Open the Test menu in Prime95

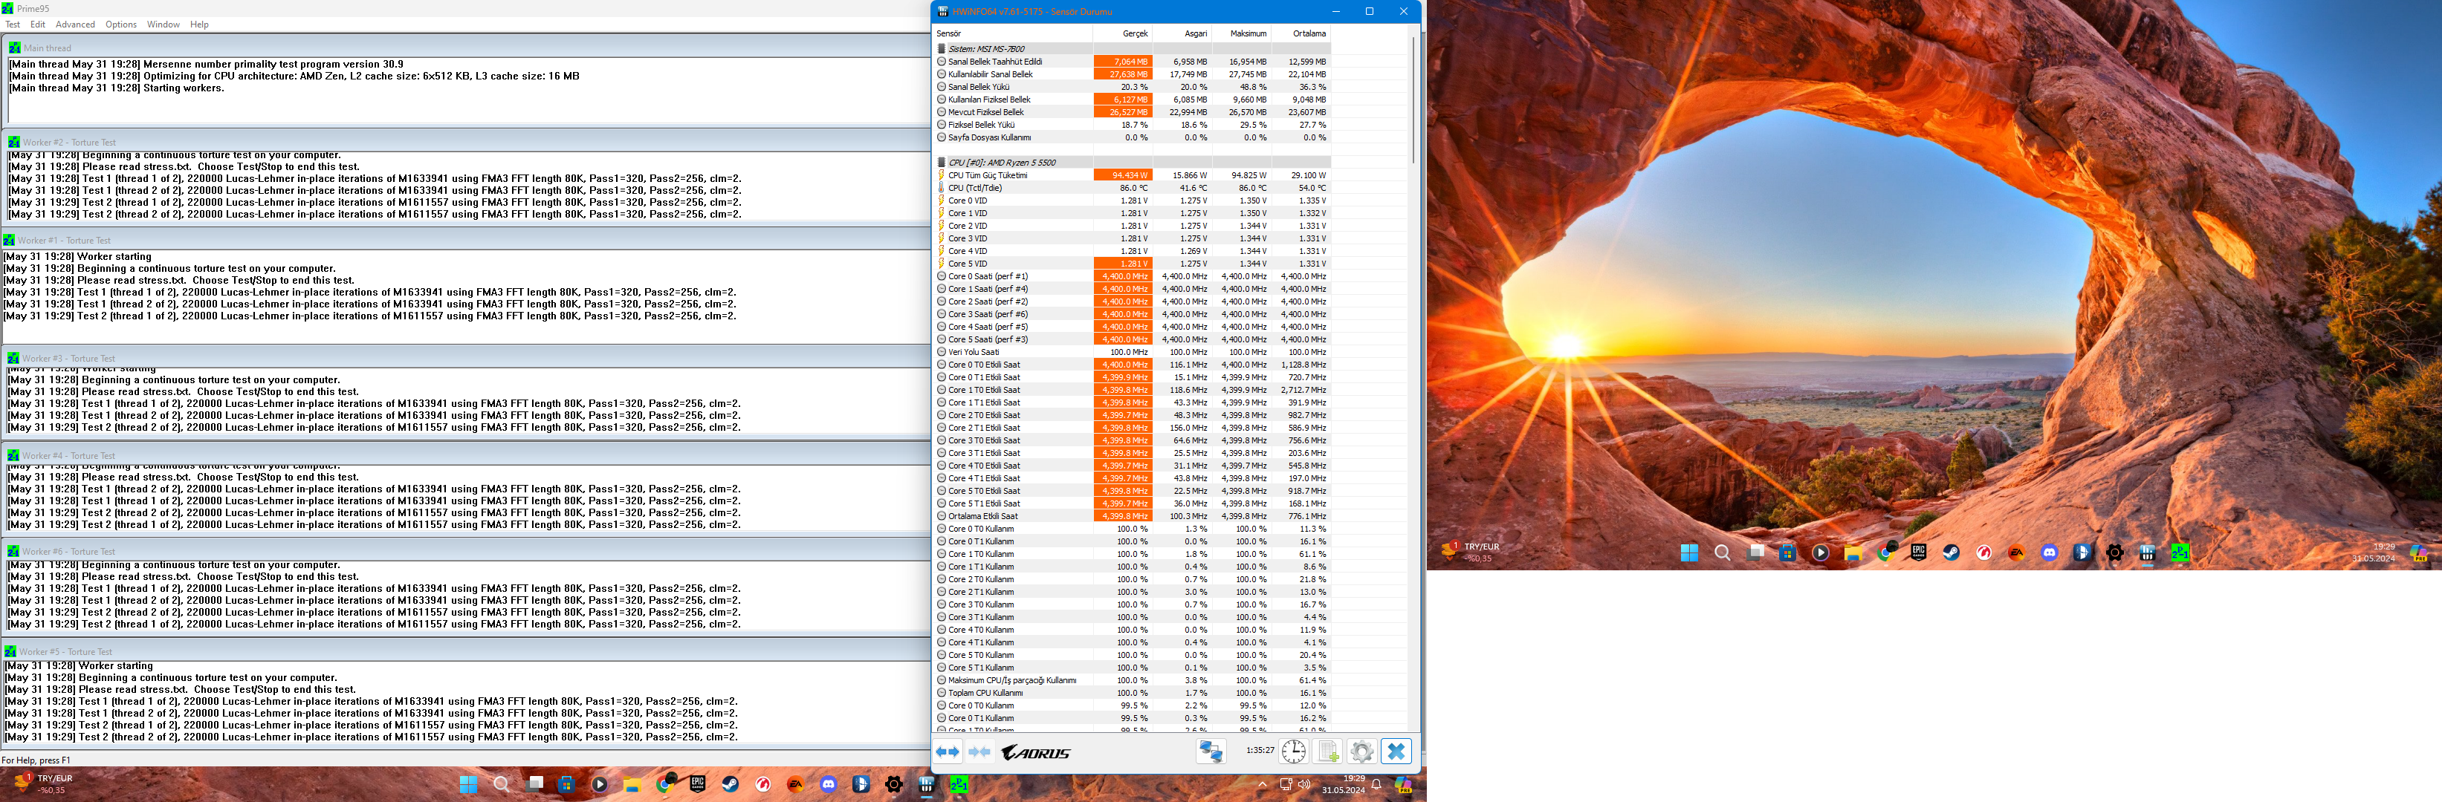(13, 25)
